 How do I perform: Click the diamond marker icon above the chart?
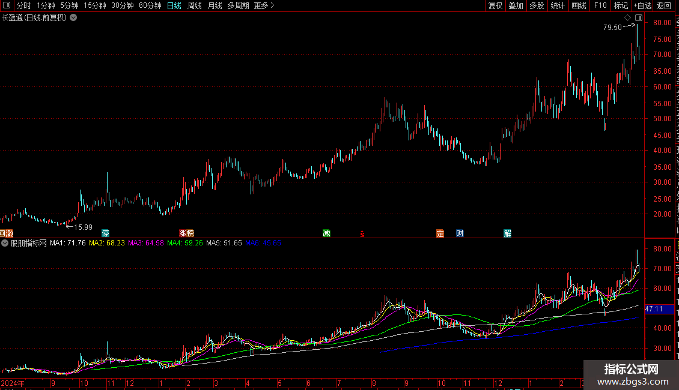(x=627, y=18)
